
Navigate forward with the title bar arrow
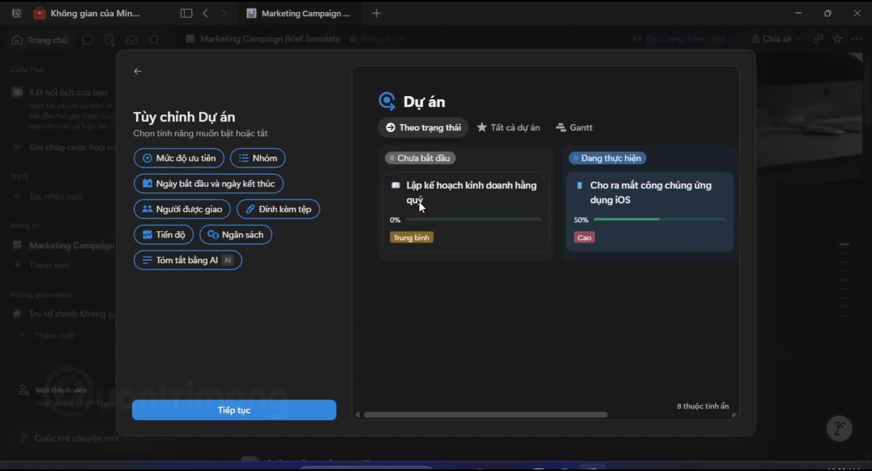tap(224, 13)
